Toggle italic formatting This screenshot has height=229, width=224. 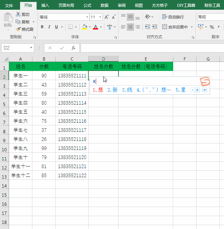click(49, 27)
